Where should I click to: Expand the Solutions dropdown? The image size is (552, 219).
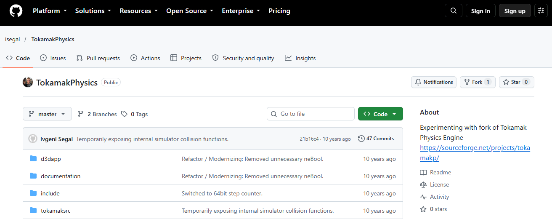tap(93, 11)
